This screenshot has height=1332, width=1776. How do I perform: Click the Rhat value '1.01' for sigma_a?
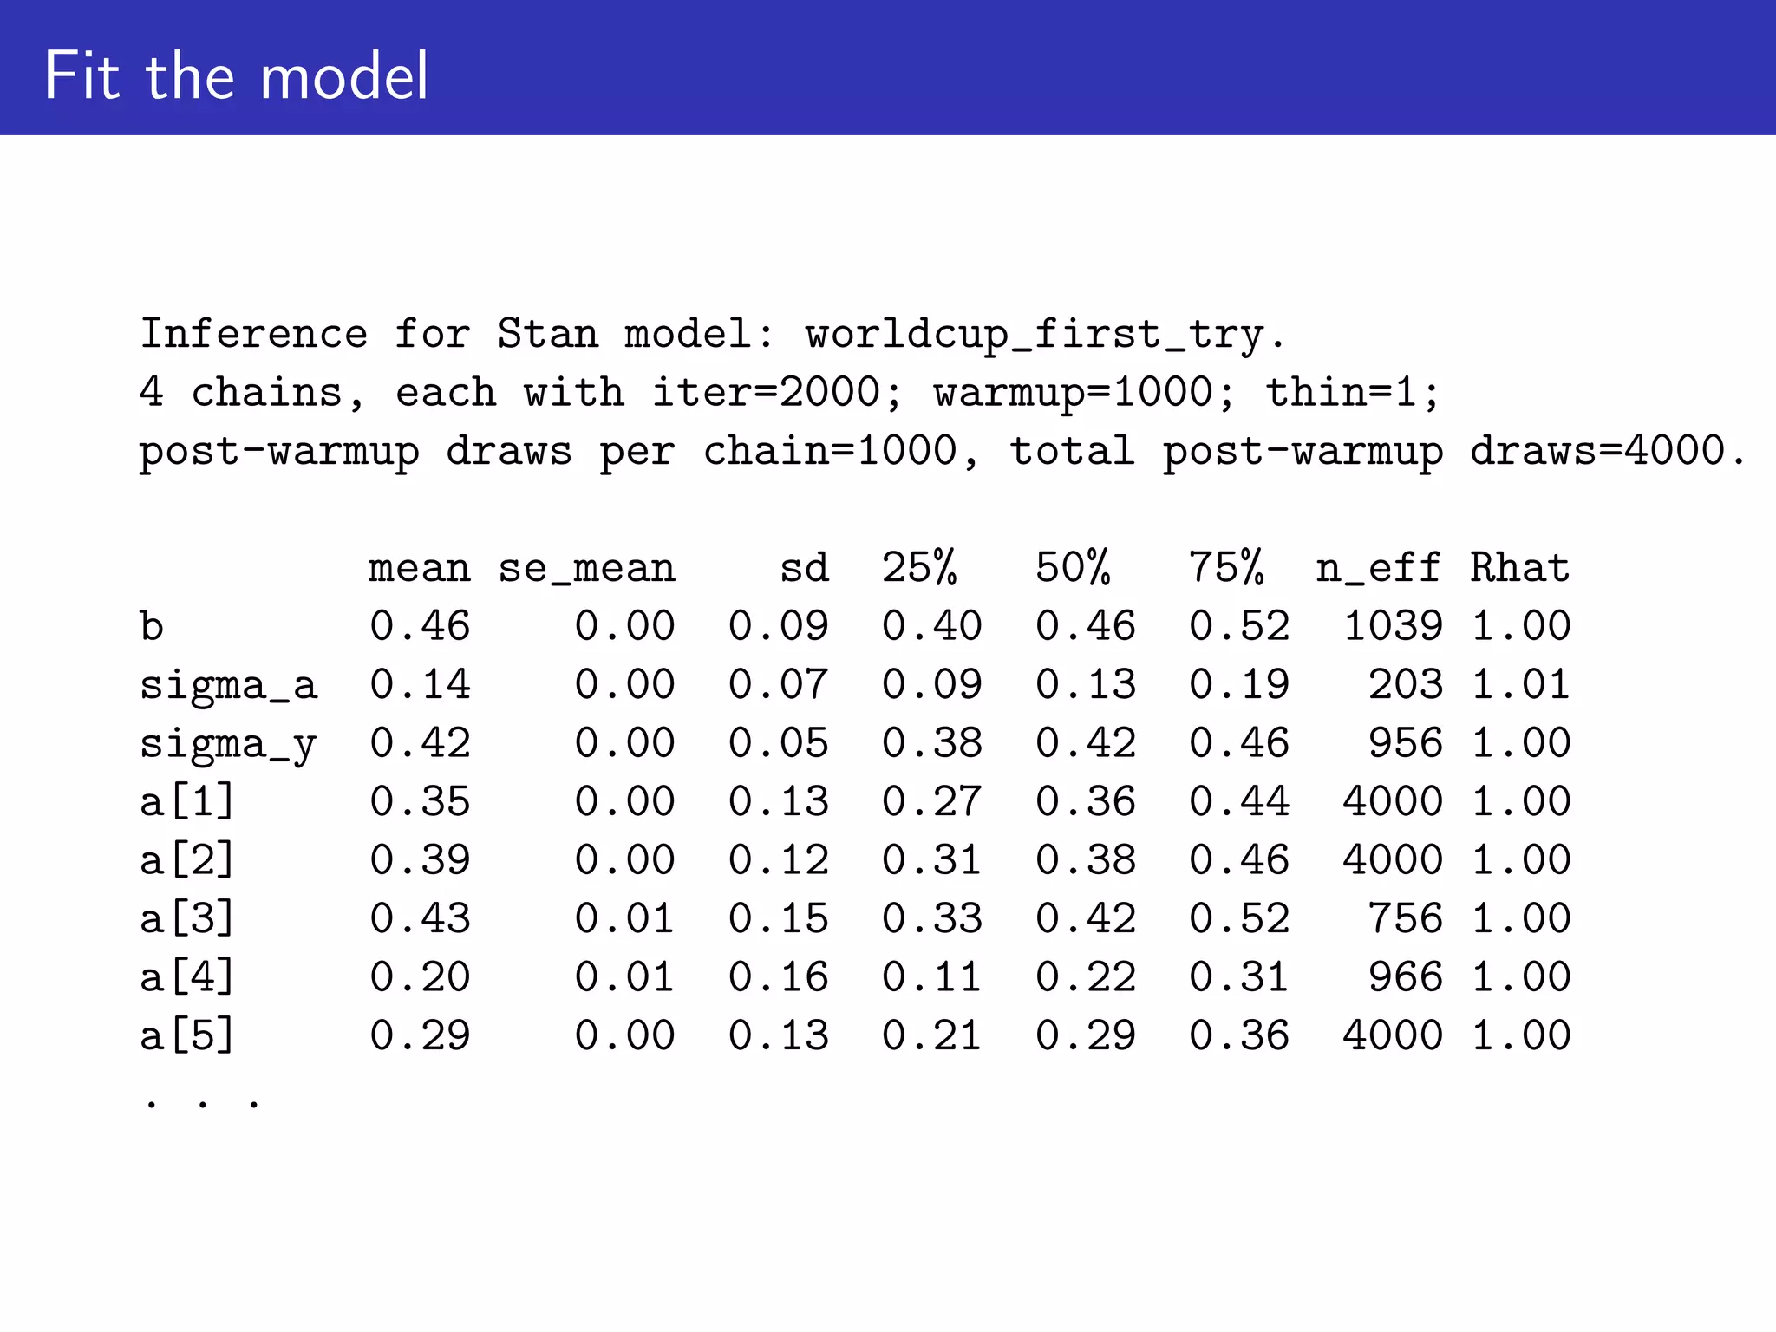[x=1521, y=685]
